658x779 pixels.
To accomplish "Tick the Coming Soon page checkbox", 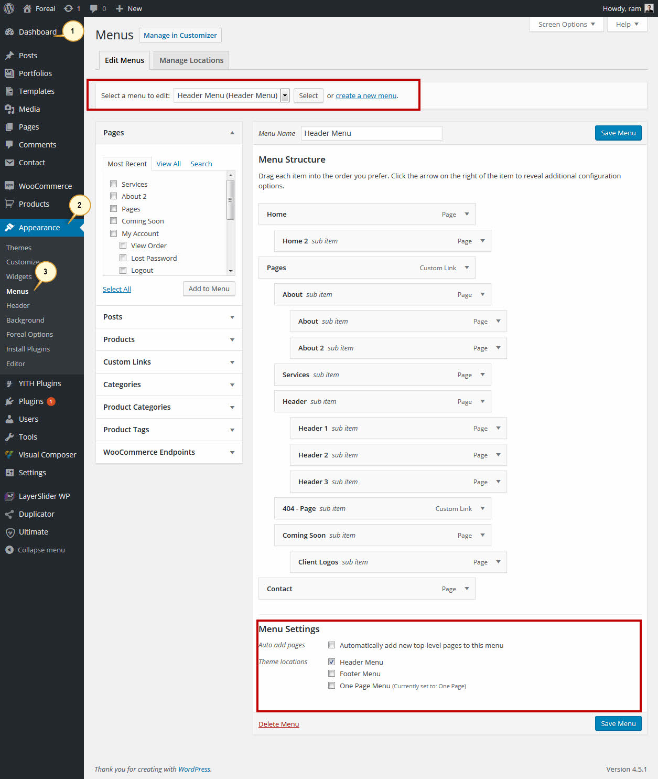I will coord(113,221).
